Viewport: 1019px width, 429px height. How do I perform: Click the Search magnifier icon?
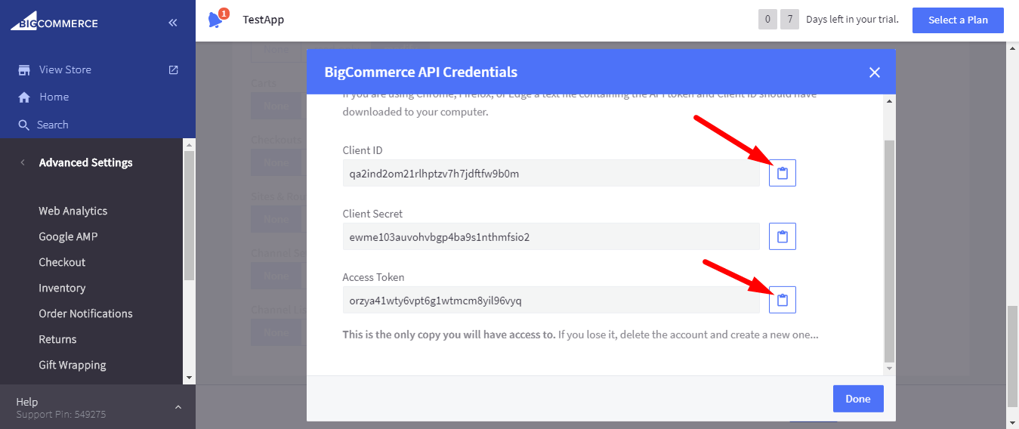click(24, 125)
